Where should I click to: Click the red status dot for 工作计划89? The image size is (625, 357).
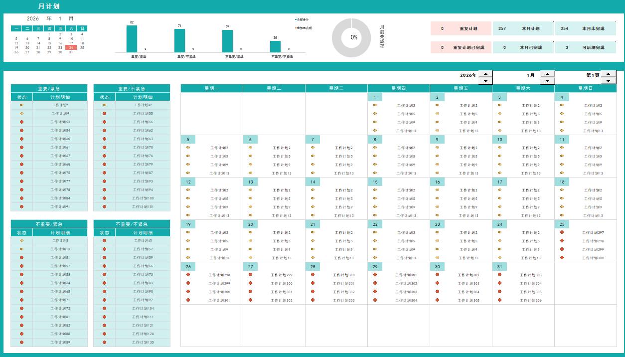21,343
